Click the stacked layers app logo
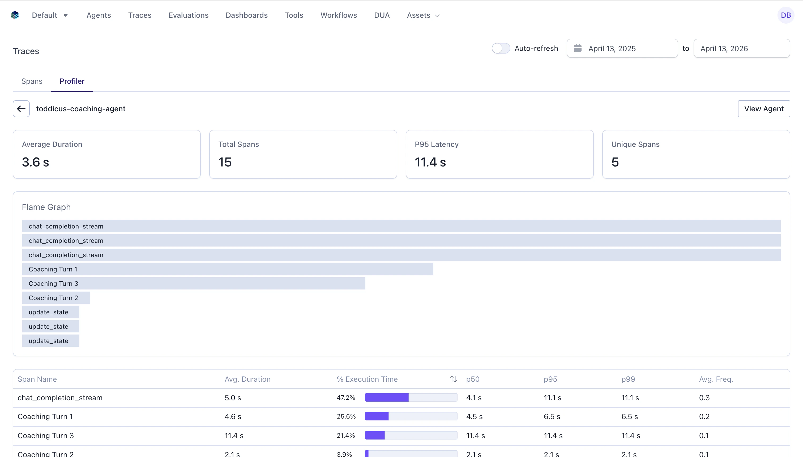Image resolution: width=803 pixels, height=457 pixels. point(15,15)
